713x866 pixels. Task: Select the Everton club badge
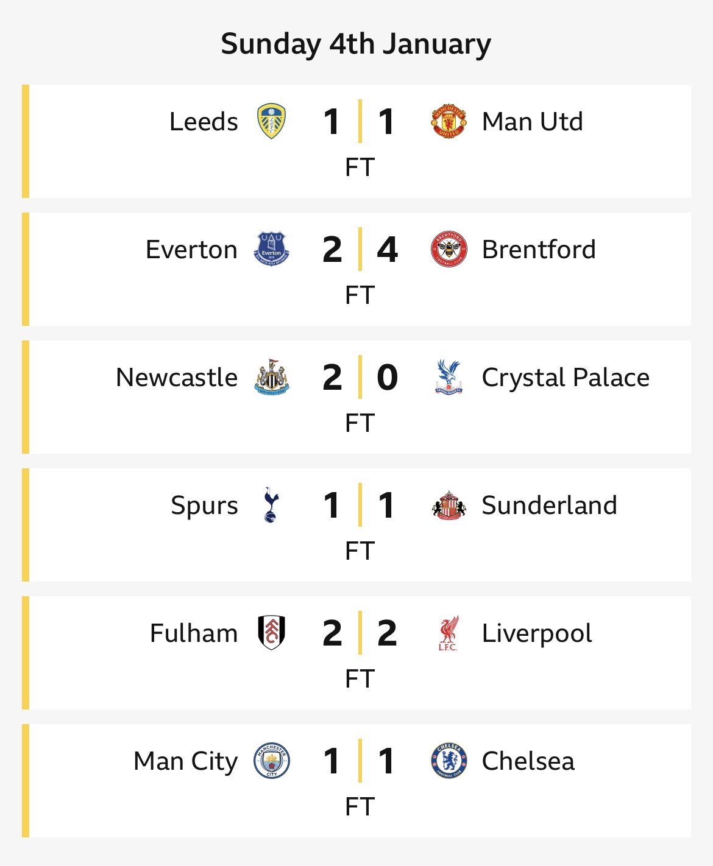click(271, 249)
